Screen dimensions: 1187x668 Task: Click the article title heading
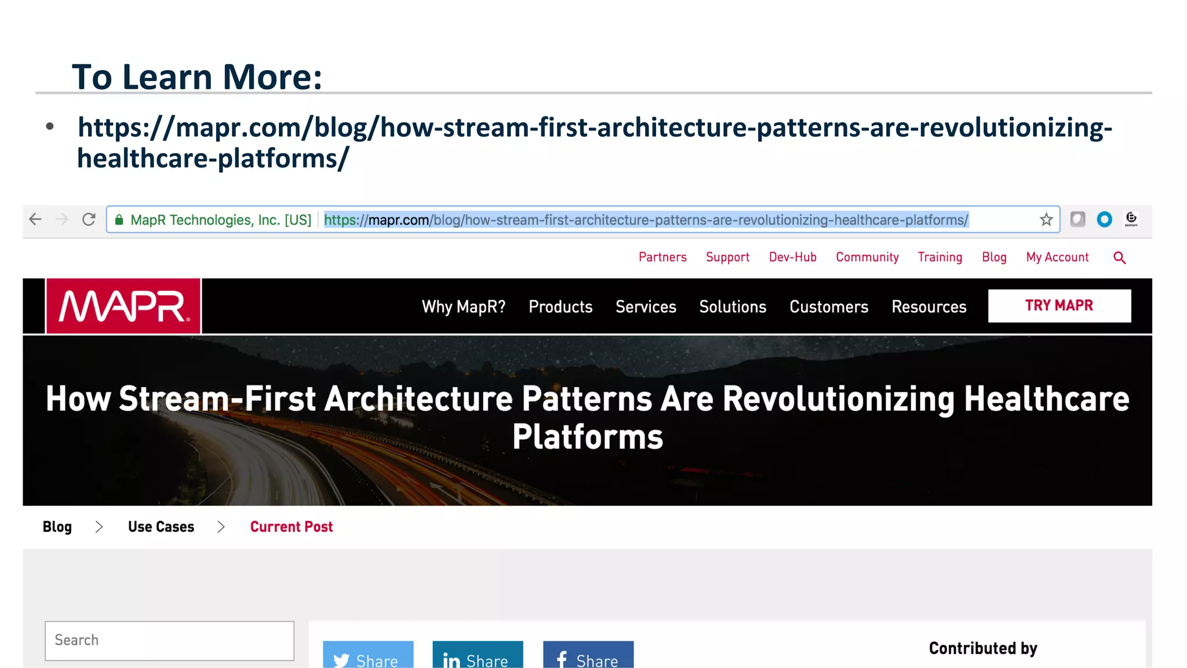tap(588, 418)
